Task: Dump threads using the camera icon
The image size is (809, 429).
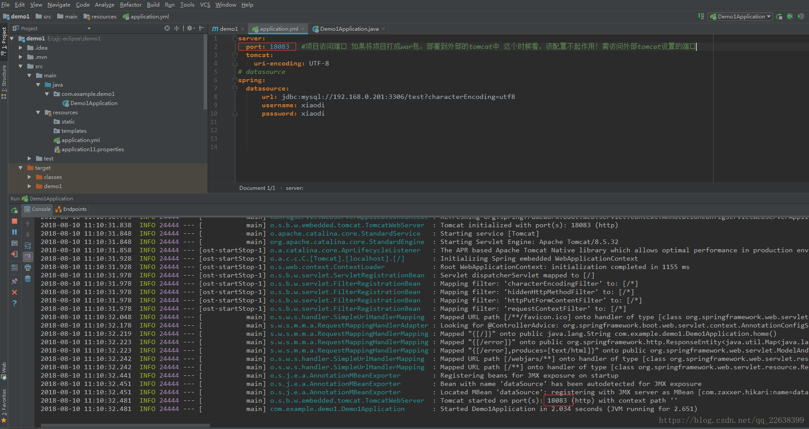Action: coord(15,243)
